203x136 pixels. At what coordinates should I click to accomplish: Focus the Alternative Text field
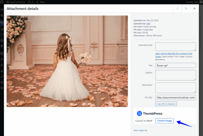(x=176, y=47)
